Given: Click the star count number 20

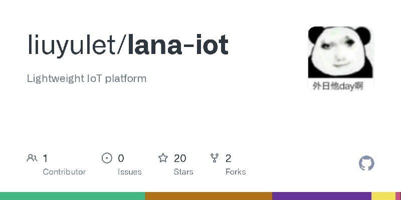Looking at the screenshot, I should 180,158.
